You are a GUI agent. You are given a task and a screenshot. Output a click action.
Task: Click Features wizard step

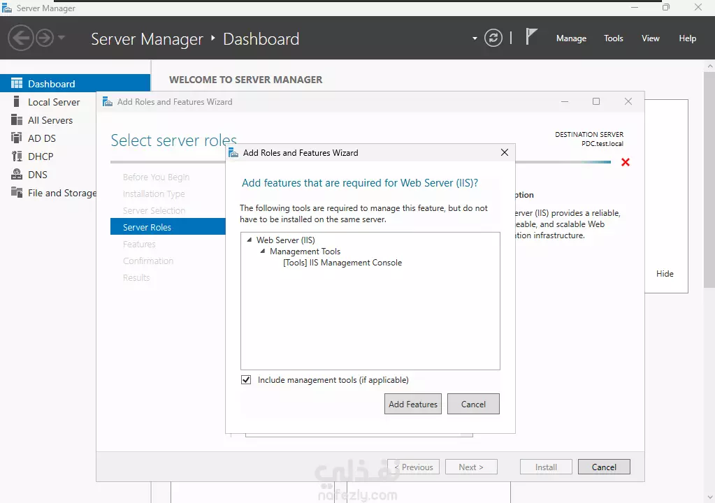click(139, 245)
